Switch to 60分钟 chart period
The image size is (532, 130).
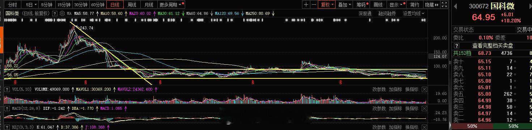pos(98,5)
